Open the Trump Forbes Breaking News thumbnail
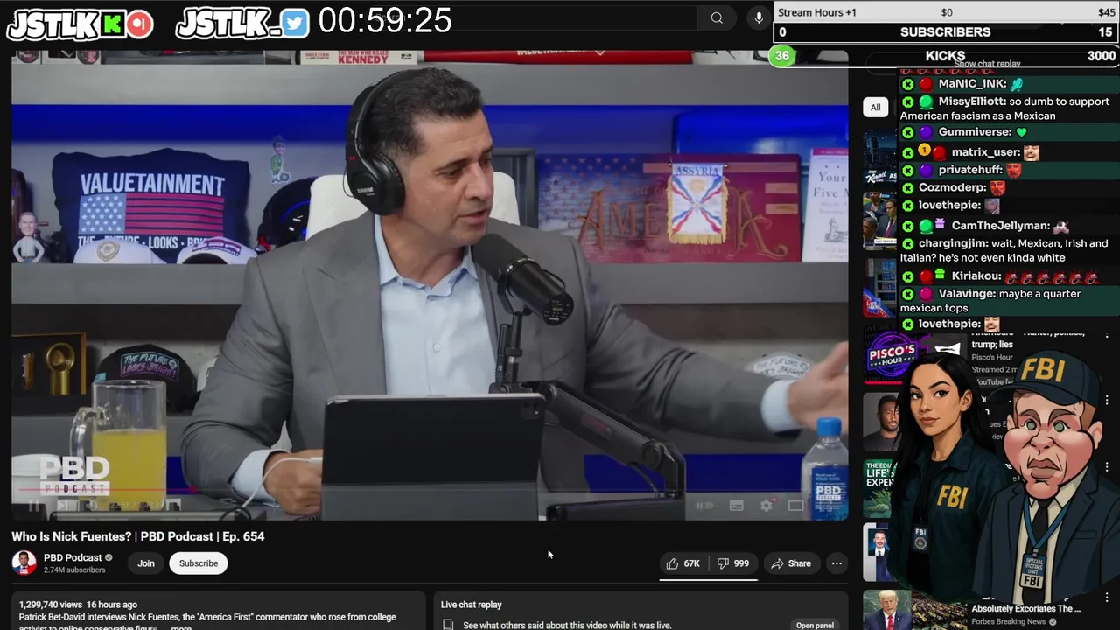This screenshot has width=1120, height=630. pyautogui.click(x=913, y=610)
